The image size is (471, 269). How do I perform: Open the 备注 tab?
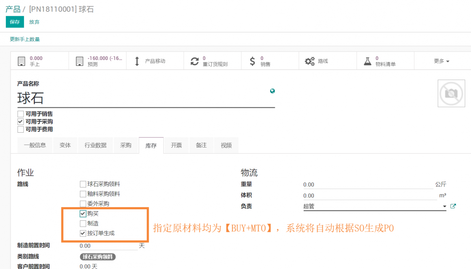201,145
